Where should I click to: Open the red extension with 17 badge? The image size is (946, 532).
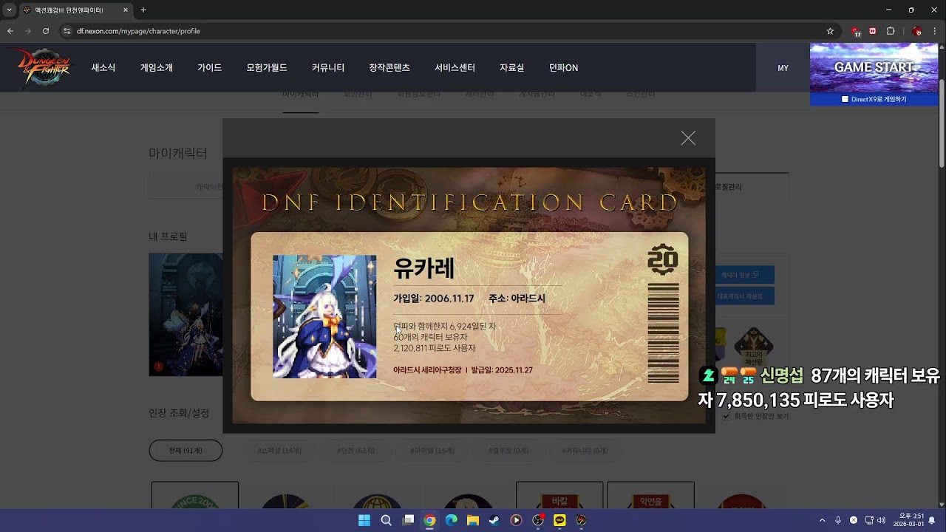(x=856, y=31)
